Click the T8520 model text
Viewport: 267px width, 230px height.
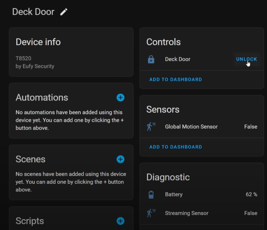pyautogui.click(x=23, y=59)
